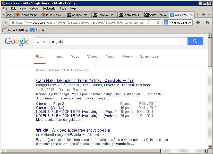The height and width of the screenshot is (154, 213).
Task: Click the Google search query input field
Action: pos(110,41)
